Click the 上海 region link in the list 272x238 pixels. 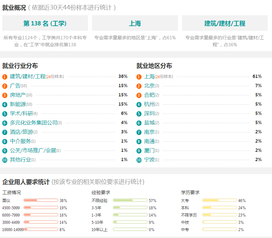149,77
